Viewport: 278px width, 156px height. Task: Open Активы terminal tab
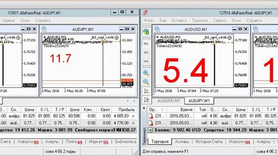[x=182, y=142]
